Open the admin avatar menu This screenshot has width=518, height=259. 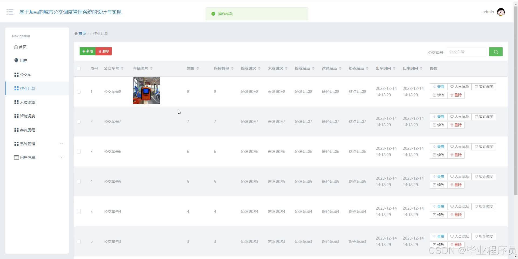[x=501, y=12]
